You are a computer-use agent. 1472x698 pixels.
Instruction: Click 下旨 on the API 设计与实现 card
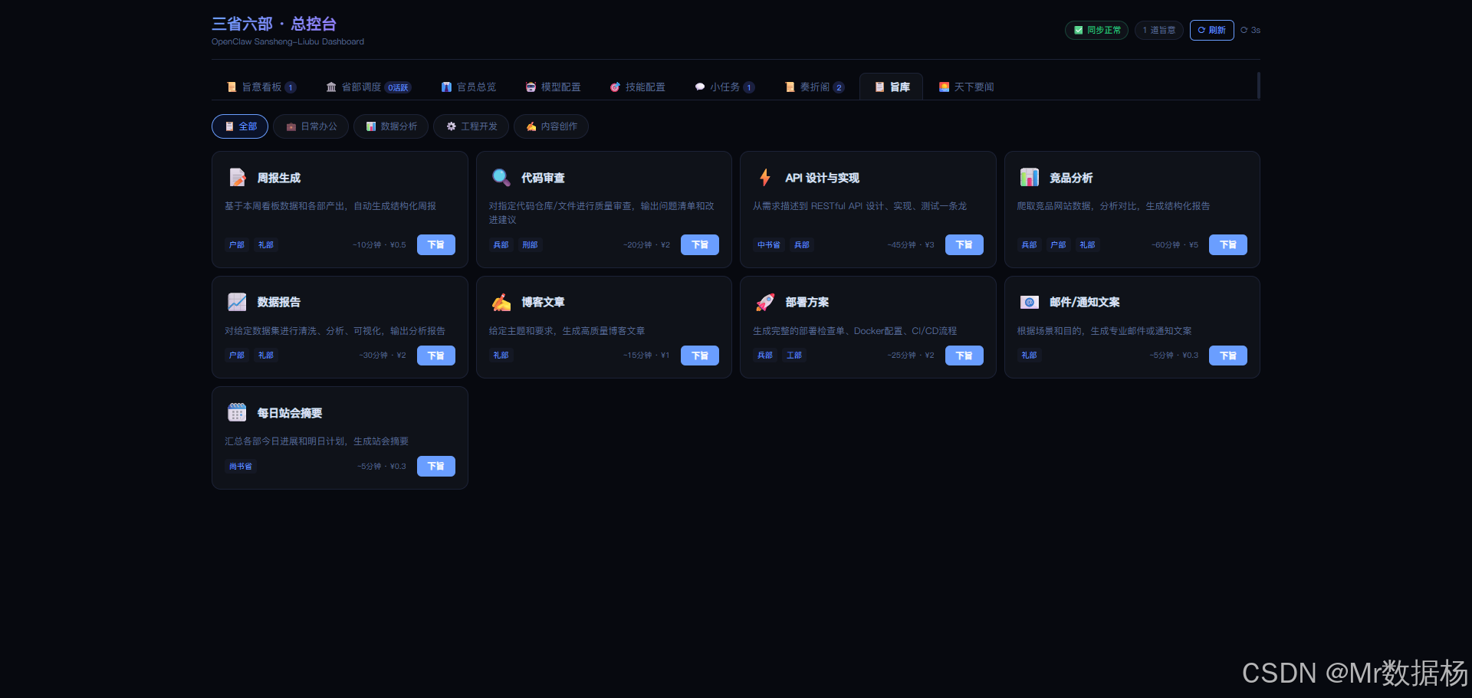click(x=964, y=244)
